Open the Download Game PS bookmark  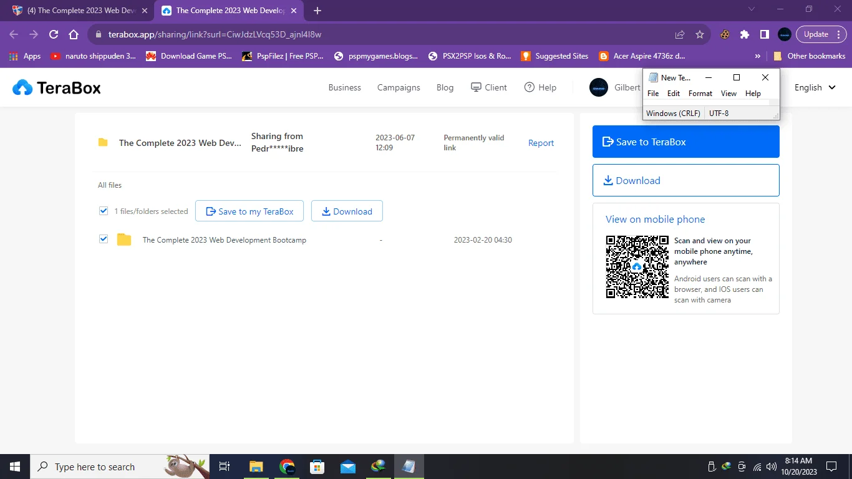coord(189,56)
